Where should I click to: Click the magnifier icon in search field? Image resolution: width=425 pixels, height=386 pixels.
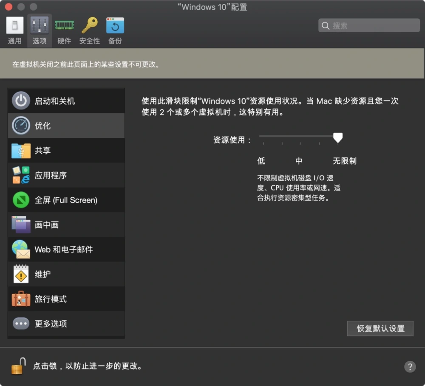coord(325,26)
